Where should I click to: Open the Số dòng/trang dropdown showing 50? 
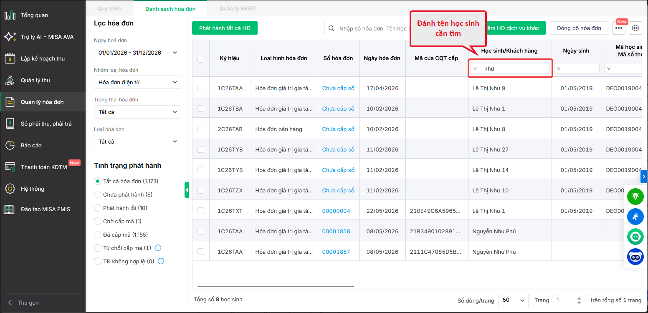tap(513, 300)
